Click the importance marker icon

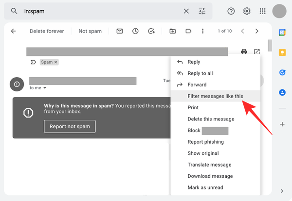point(33,62)
